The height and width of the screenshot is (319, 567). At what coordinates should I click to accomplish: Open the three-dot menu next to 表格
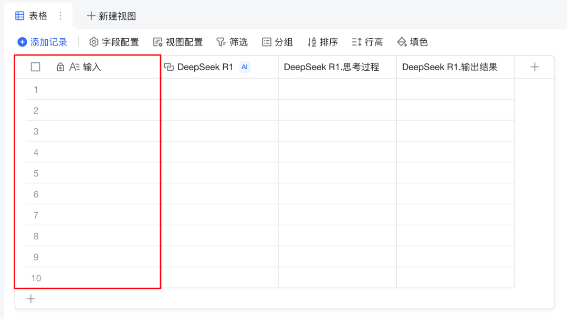click(59, 16)
